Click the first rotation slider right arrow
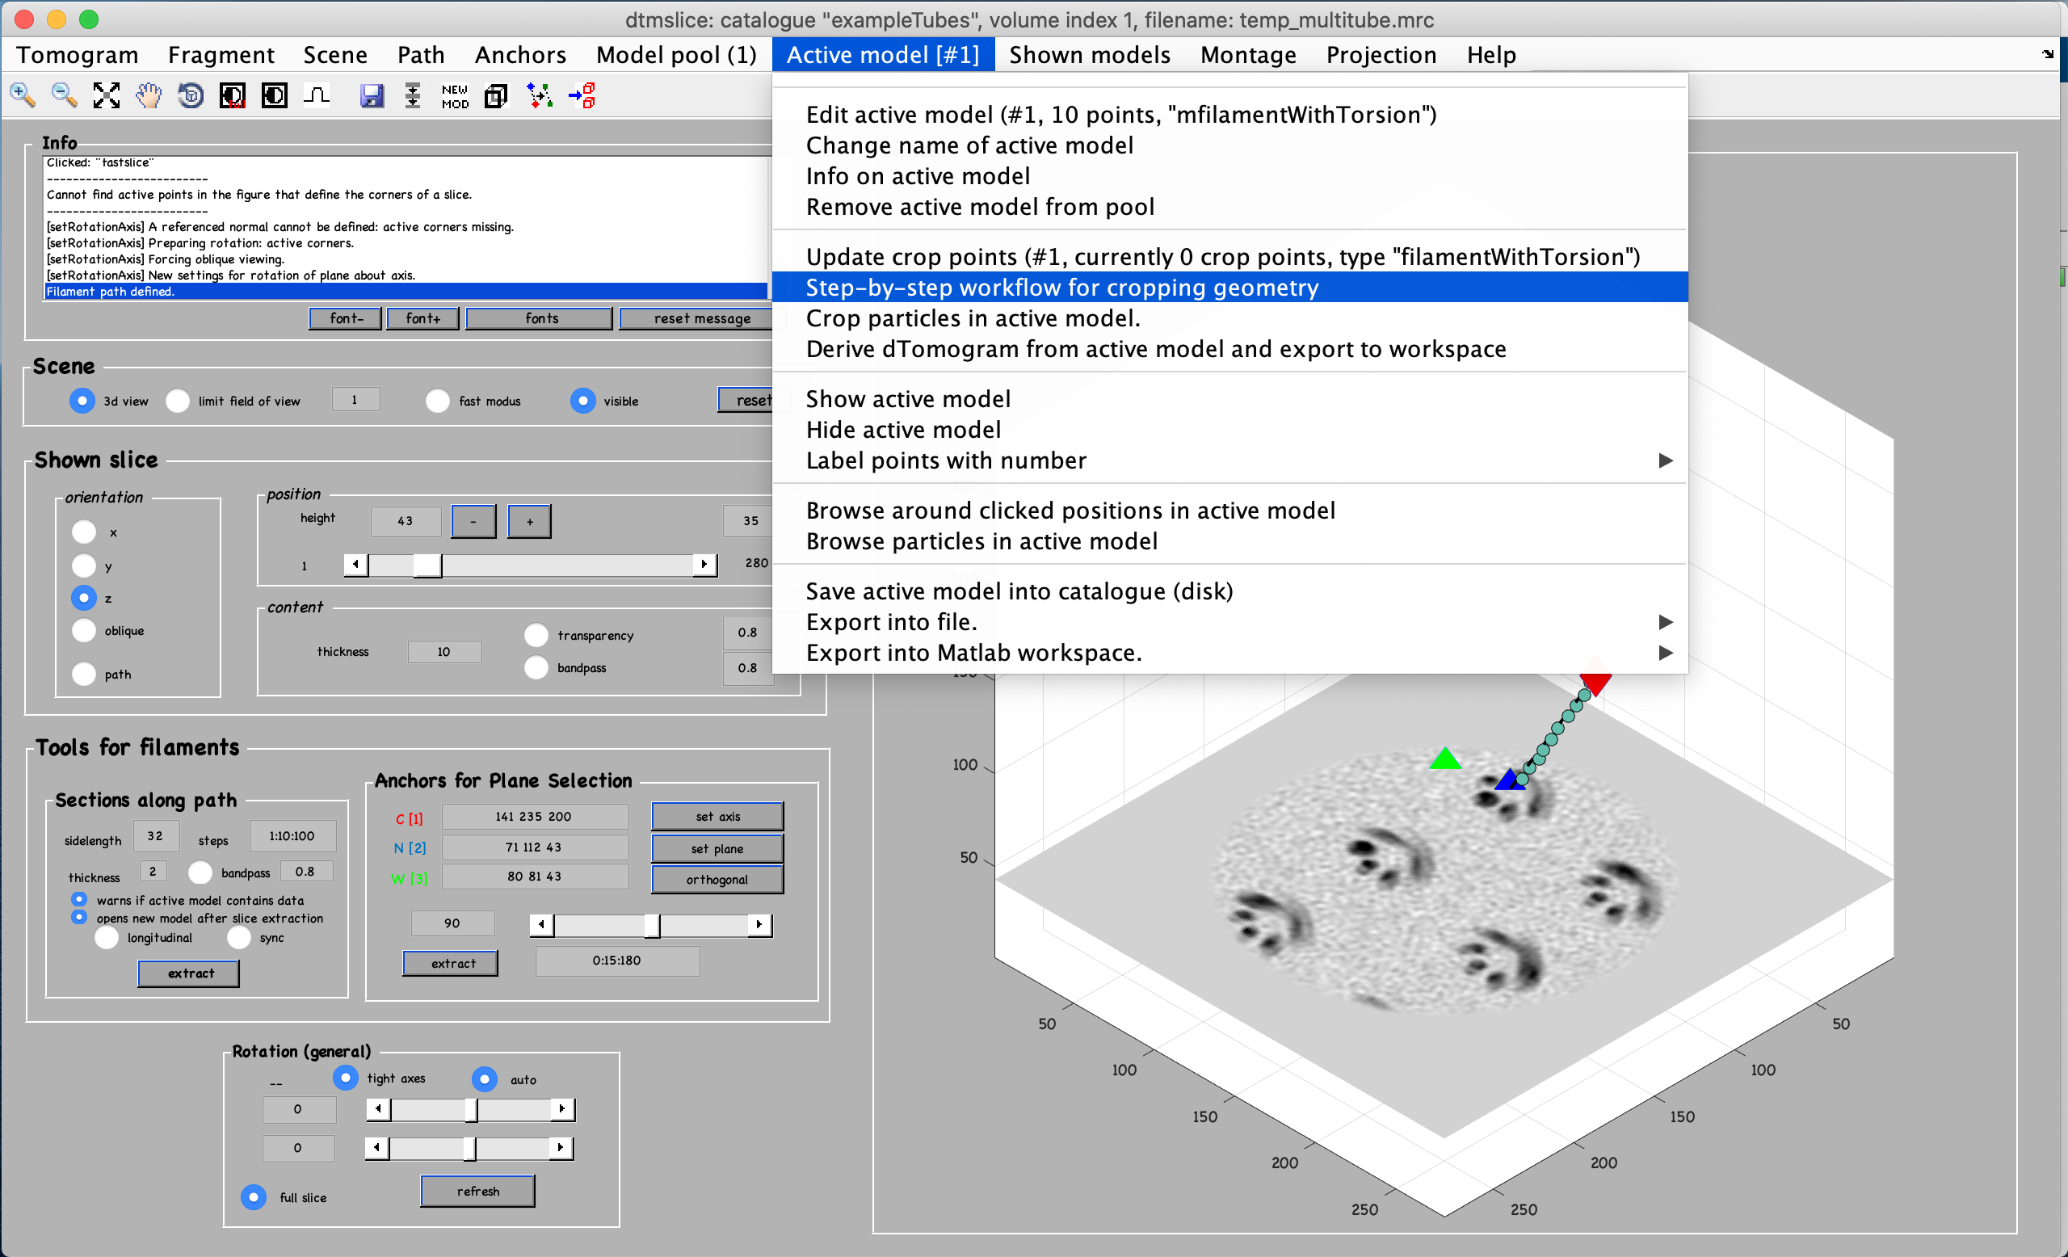 click(x=562, y=1109)
